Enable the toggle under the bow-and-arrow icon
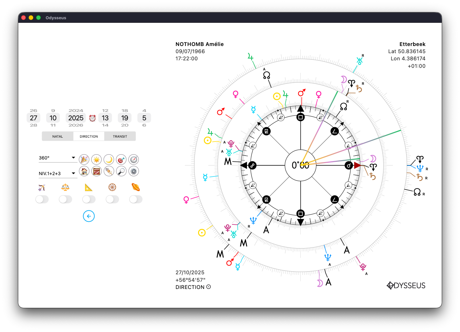The width and height of the screenshot is (460, 332). pyautogui.click(x=42, y=199)
